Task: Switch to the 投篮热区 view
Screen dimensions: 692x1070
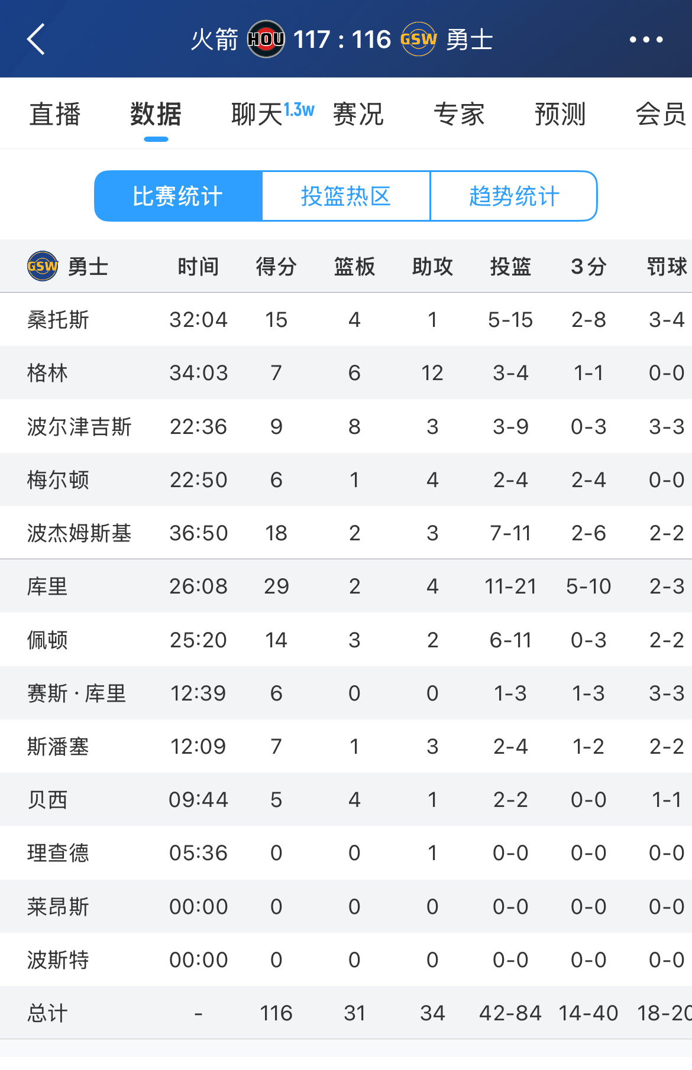Action: (x=346, y=196)
